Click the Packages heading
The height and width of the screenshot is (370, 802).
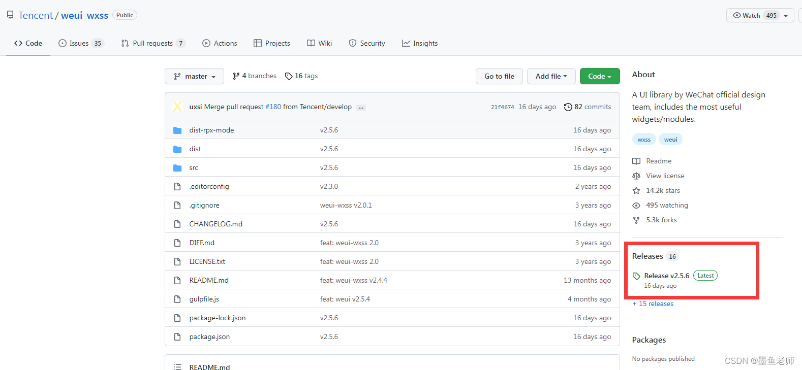(x=649, y=340)
